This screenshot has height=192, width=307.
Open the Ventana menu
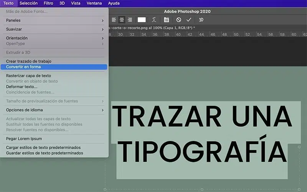94,3
